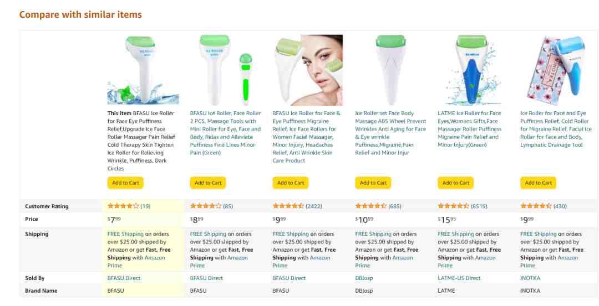Click the woman's face ice roller image

pyautogui.click(x=308, y=70)
